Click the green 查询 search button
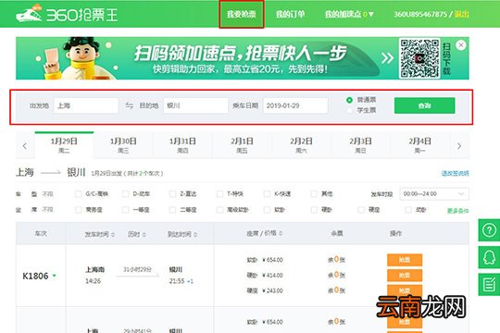The image size is (500, 333). 424,105
